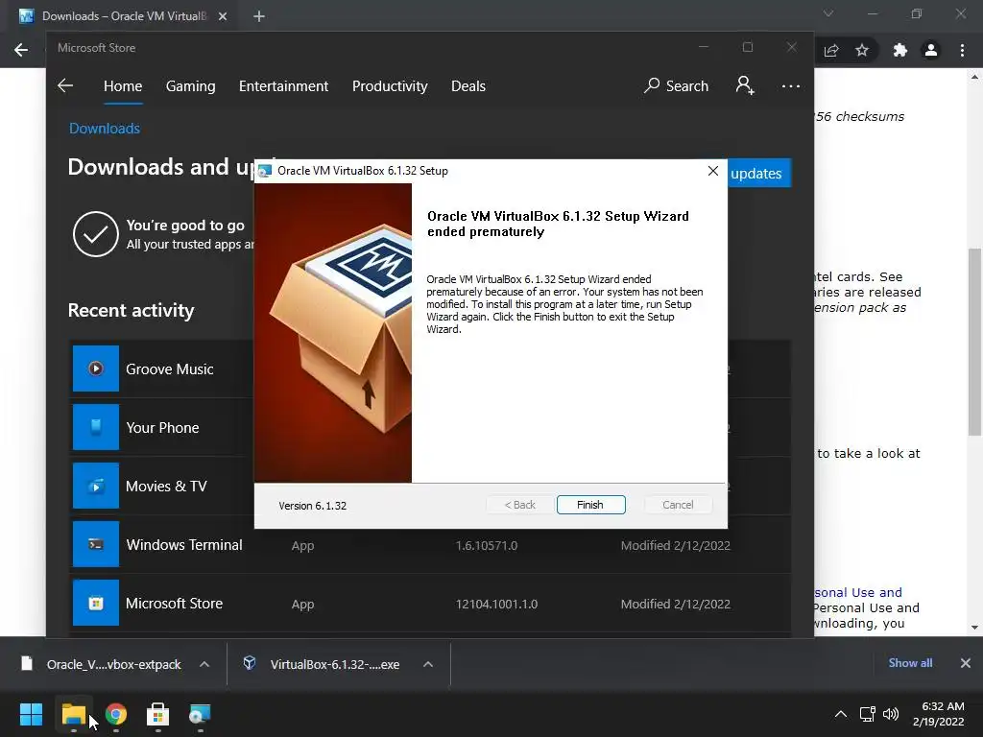Select the Productivity tab
The image size is (983, 737).
pyautogui.click(x=390, y=85)
